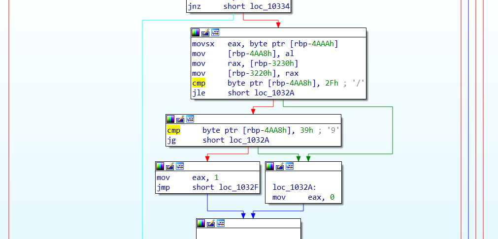Click the group nodes icon on the bottom empty block
This screenshot has height=239, width=498.
pyautogui.click(x=221, y=223)
